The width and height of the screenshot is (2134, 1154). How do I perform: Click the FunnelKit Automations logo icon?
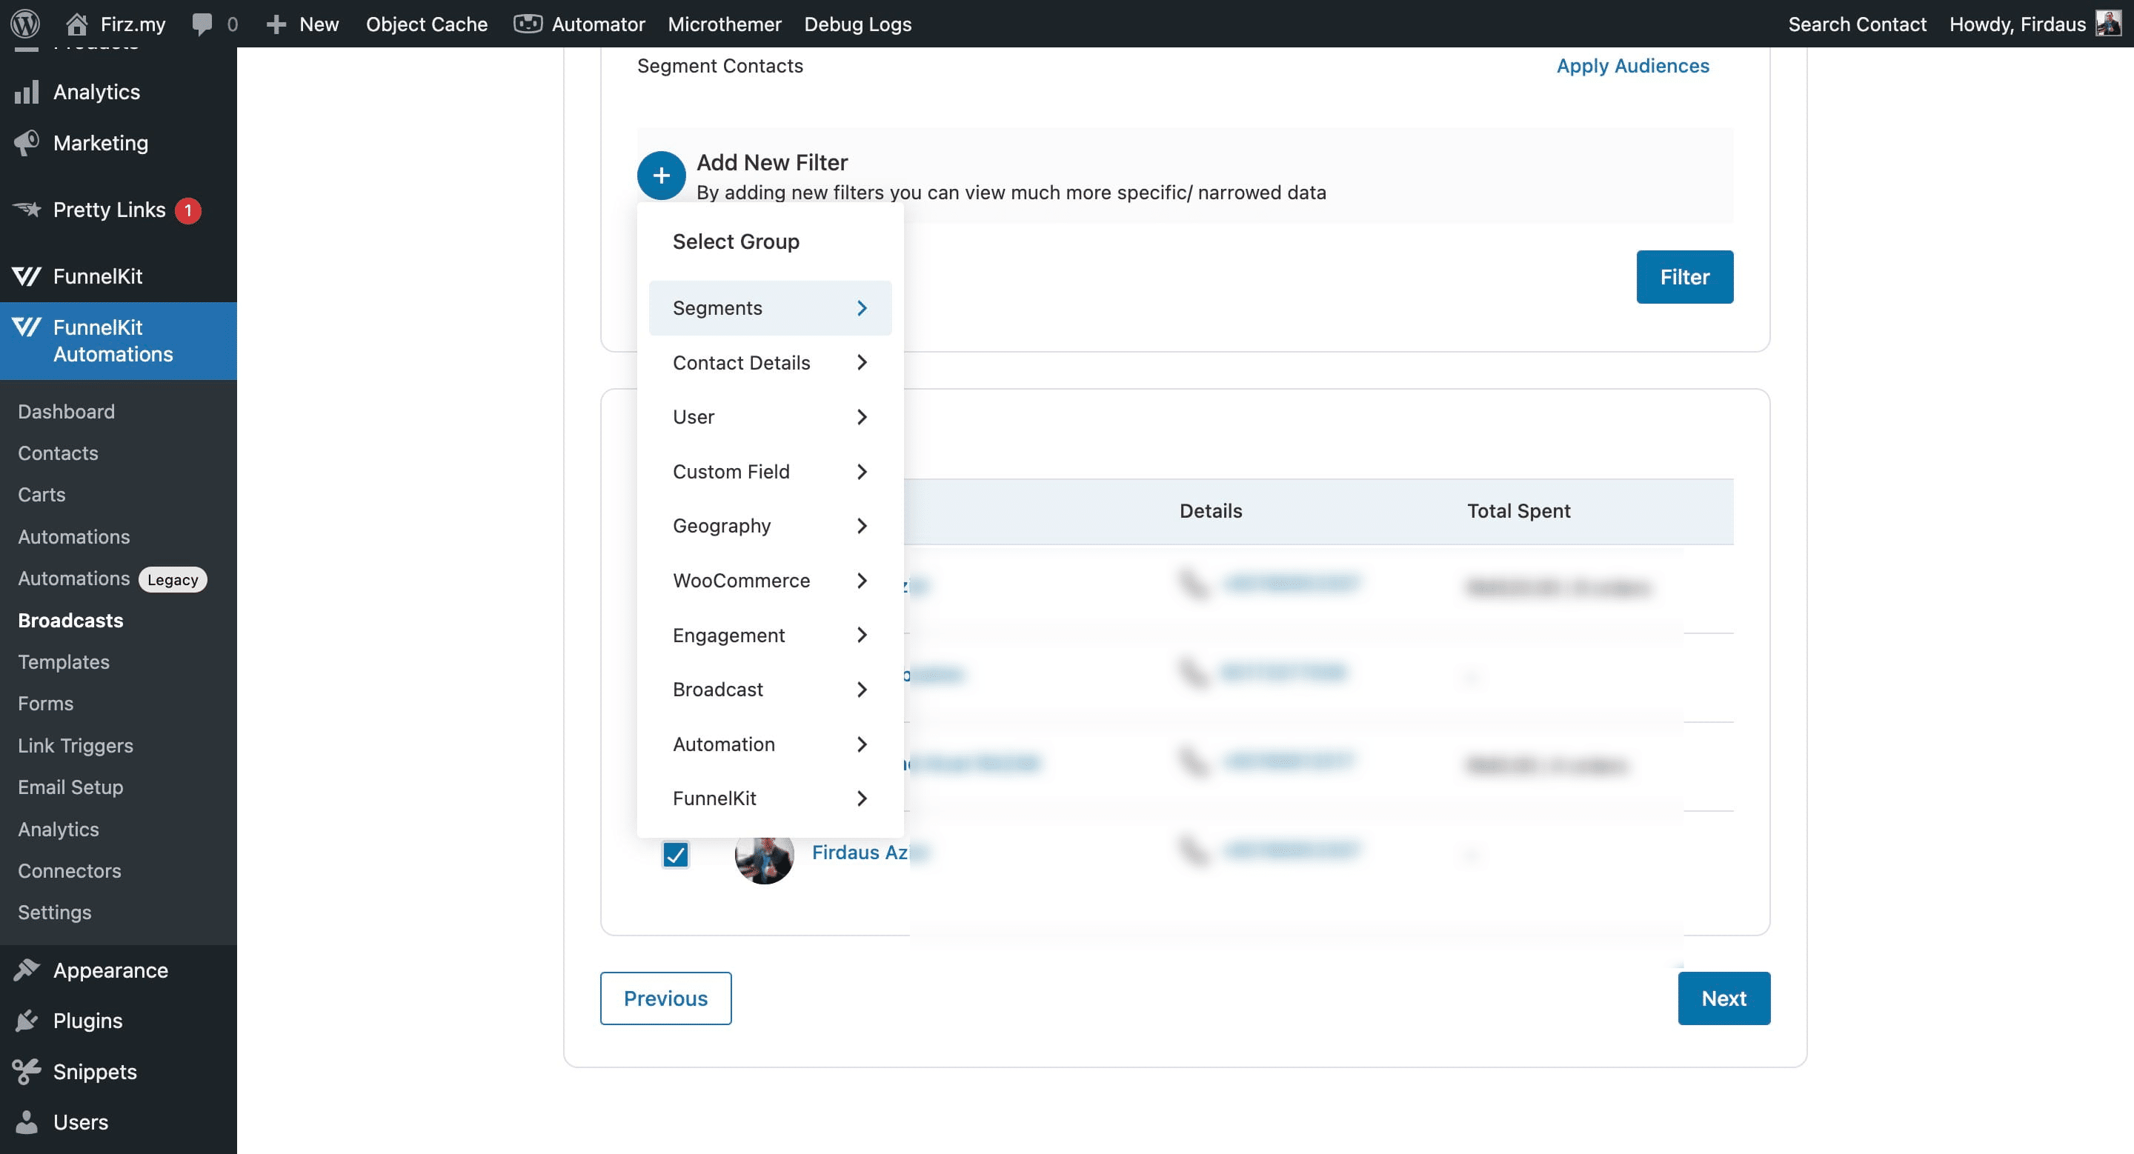pos(27,328)
